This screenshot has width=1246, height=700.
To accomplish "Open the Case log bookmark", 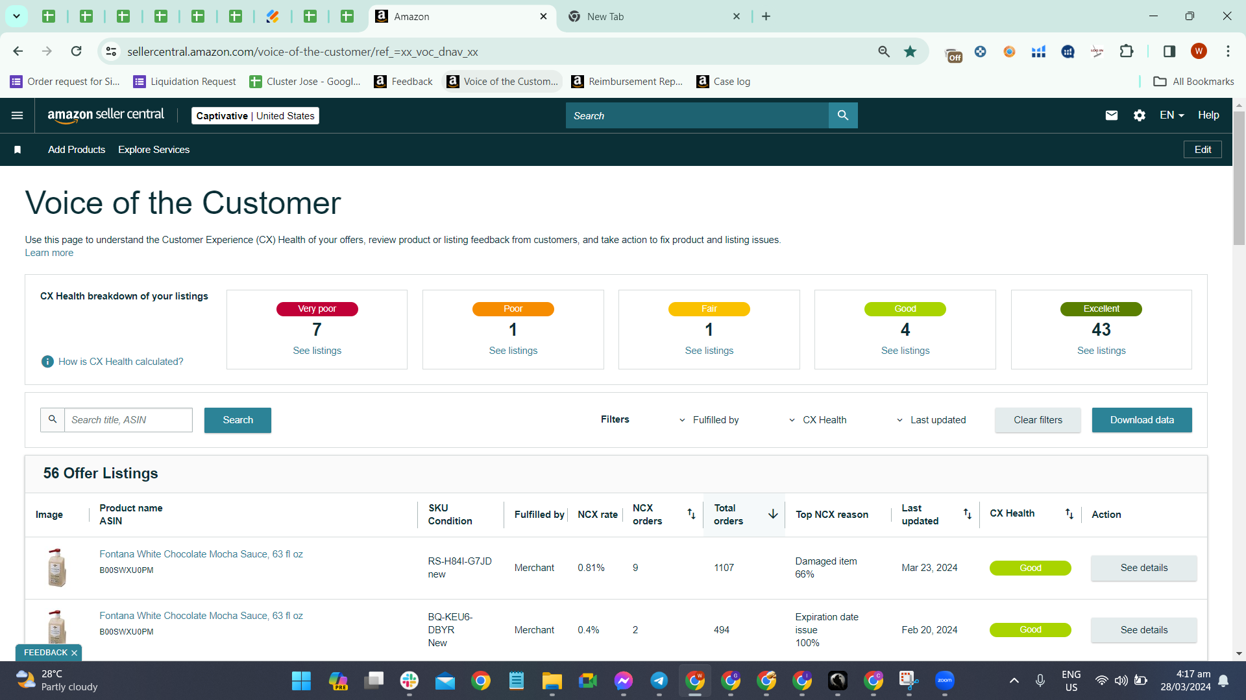I will (723, 82).
